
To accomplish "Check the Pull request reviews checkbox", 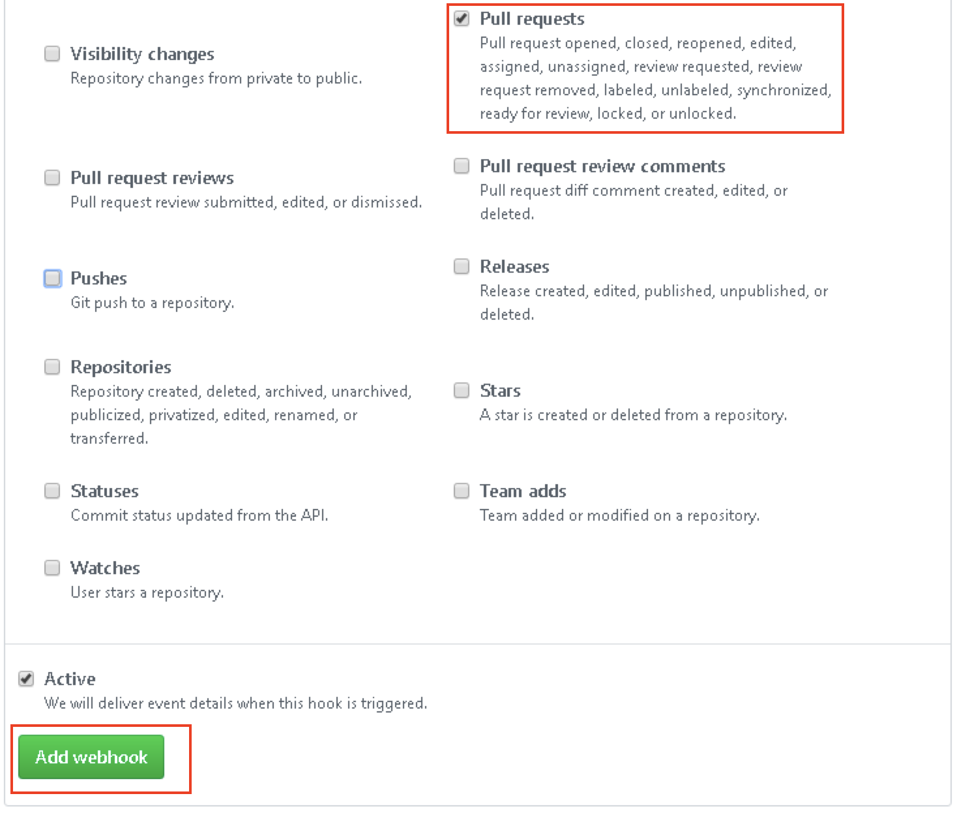I will tap(52, 177).
